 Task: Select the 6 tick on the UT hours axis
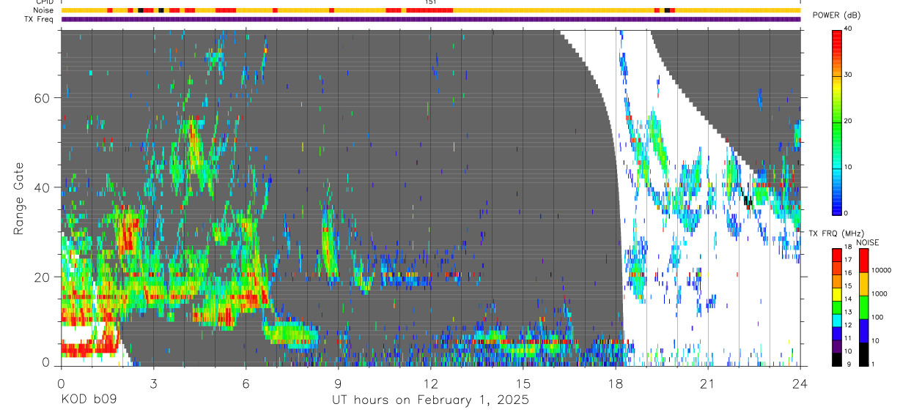click(x=246, y=383)
